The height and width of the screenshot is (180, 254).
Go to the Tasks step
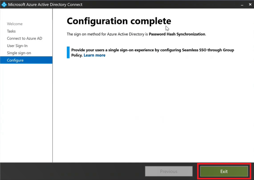point(11,31)
